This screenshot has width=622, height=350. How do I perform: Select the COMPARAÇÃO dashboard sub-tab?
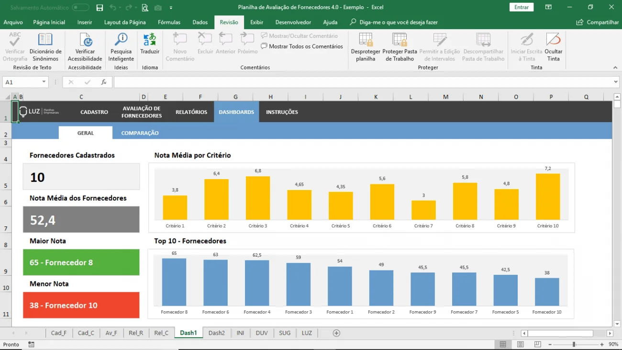click(140, 133)
